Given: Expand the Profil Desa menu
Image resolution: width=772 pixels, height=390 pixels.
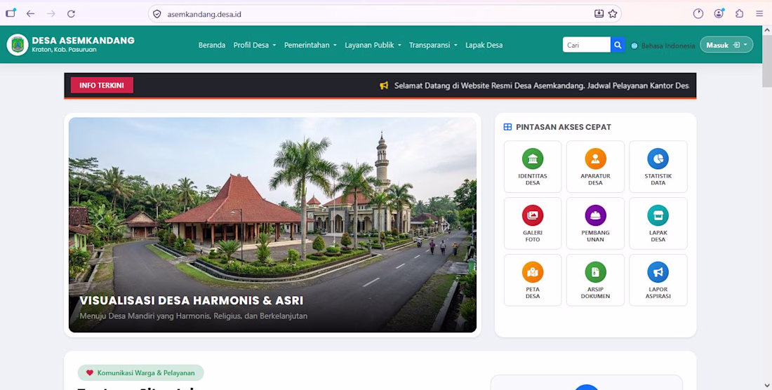Looking at the screenshot, I should (x=255, y=45).
